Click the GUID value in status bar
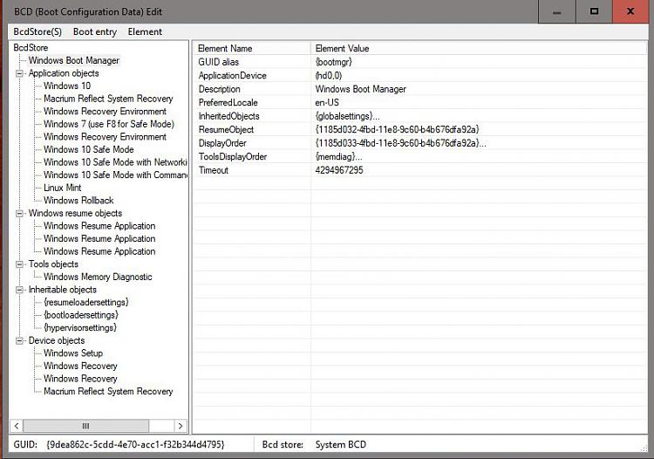654x459 pixels. tap(135, 445)
